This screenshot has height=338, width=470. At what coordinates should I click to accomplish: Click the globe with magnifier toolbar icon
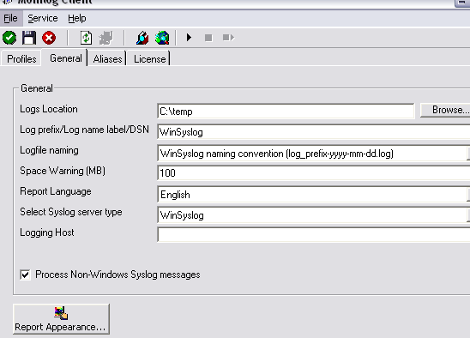162,38
